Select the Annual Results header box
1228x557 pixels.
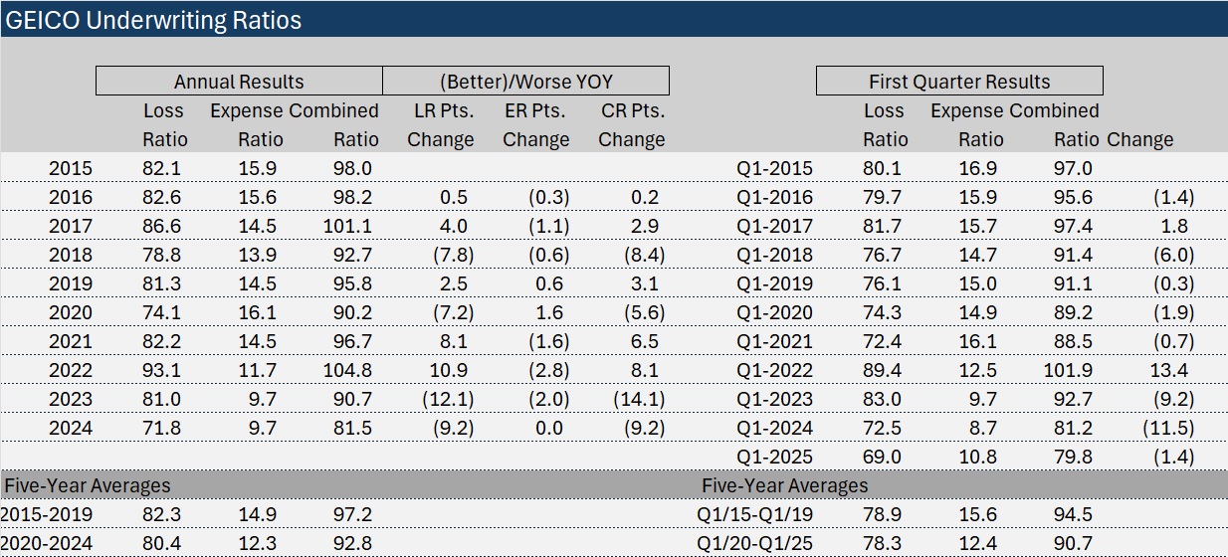[239, 82]
